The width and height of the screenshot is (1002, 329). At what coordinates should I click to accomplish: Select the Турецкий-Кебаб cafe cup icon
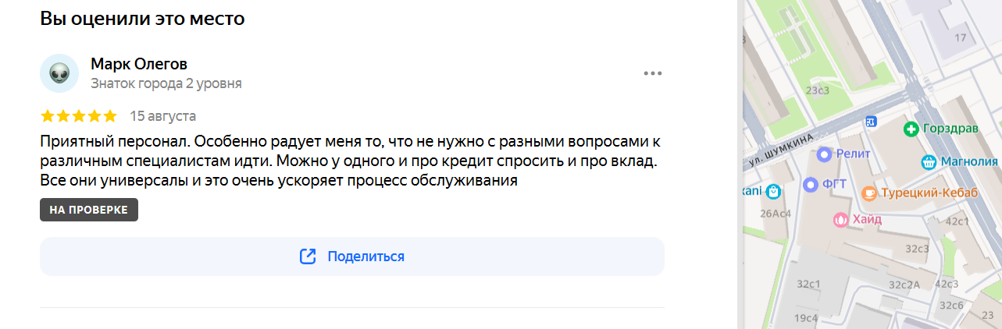(x=869, y=193)
